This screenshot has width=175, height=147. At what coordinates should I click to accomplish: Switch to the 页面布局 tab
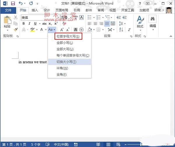pos(62,10)
